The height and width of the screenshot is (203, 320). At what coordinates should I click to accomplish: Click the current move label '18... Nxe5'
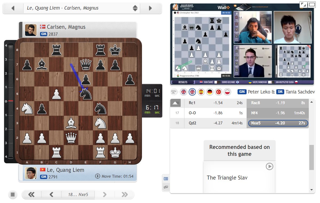78,195
